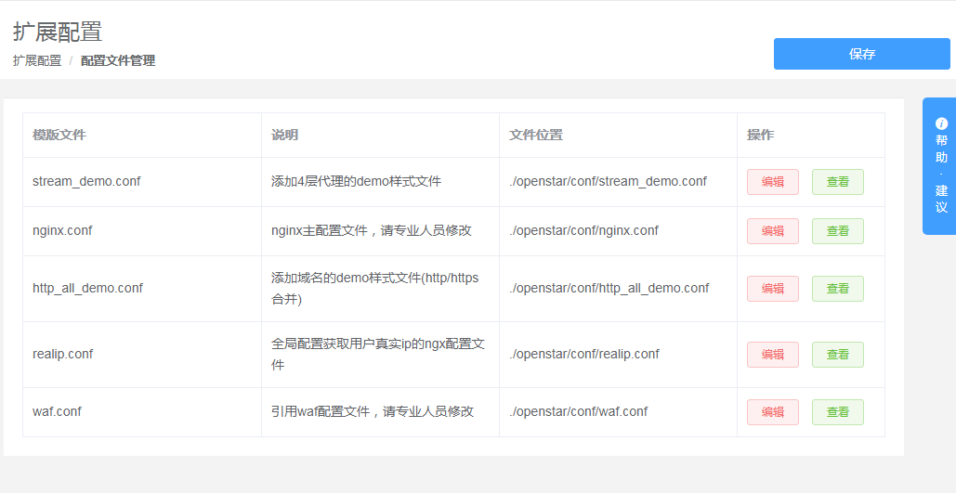Viewport: 956px width, 493px height.
Task: Click path ./openstar/conf/http_all_demo.conf
Action: point(609,288)
